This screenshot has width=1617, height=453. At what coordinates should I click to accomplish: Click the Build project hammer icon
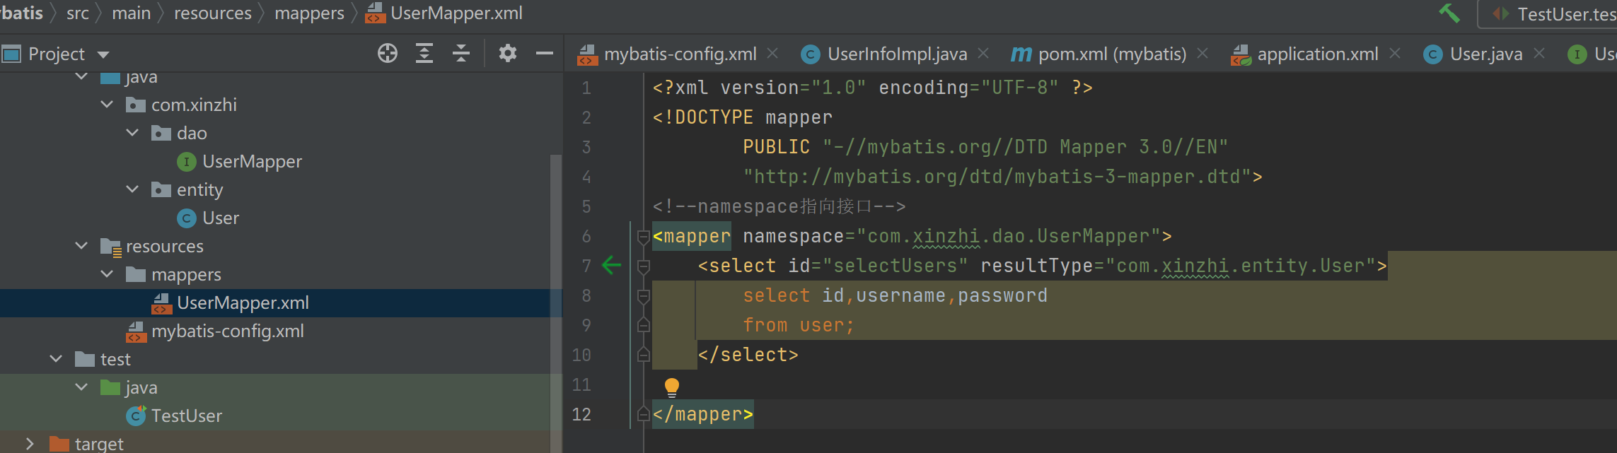[x=1449, y=13]
